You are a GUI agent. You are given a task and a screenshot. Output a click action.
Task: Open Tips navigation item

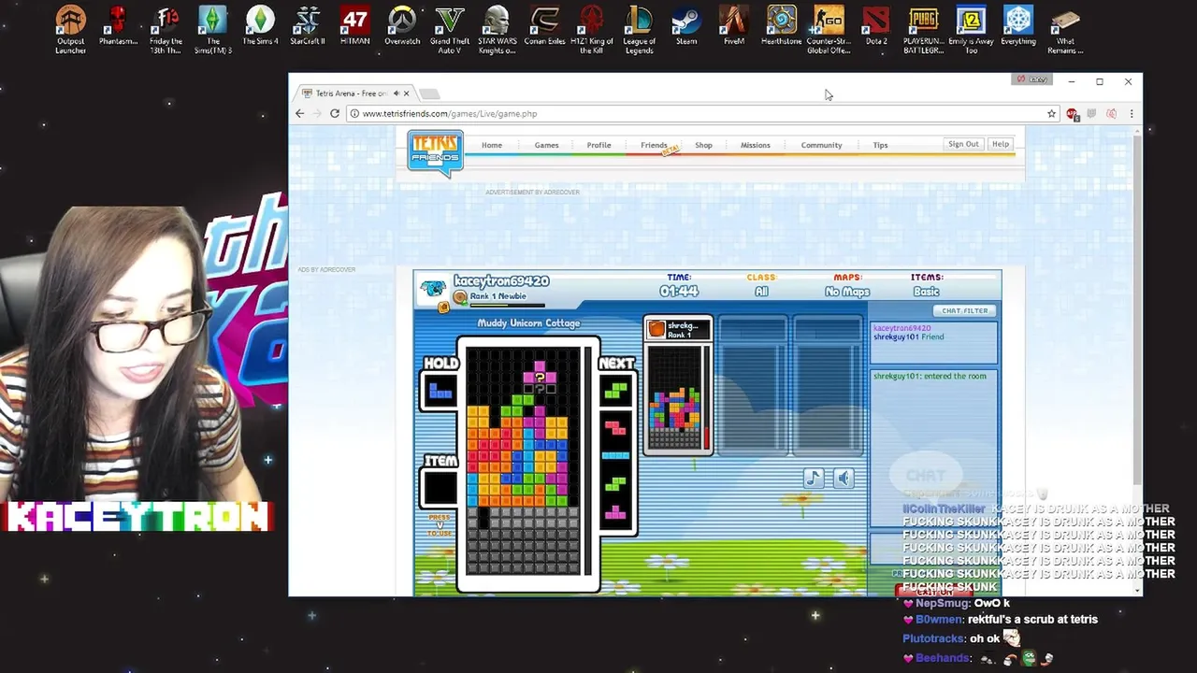tap(880, 145)
